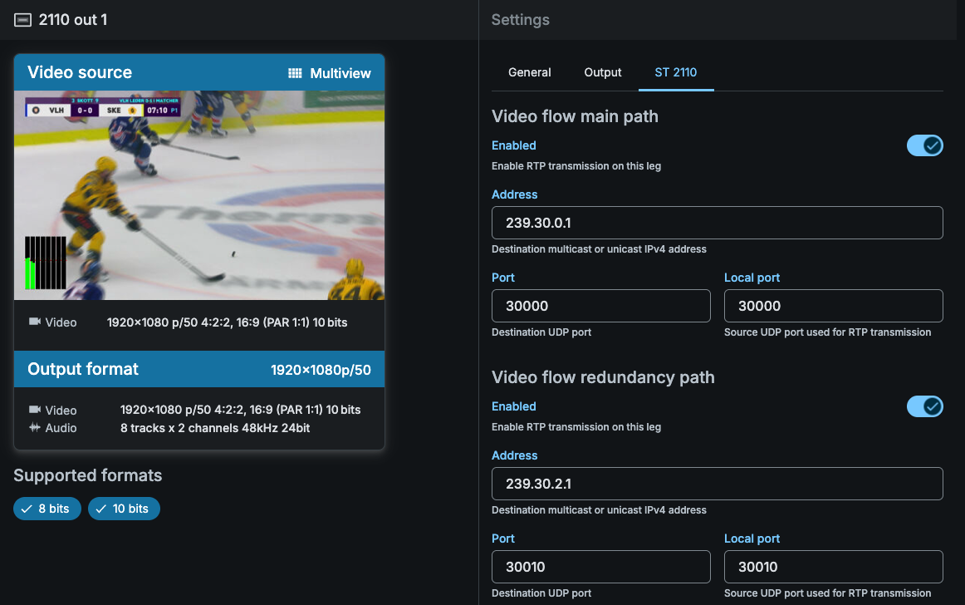Click the redundancy Local port field 30010
965x605 pixels.
(x=833, y=567)
